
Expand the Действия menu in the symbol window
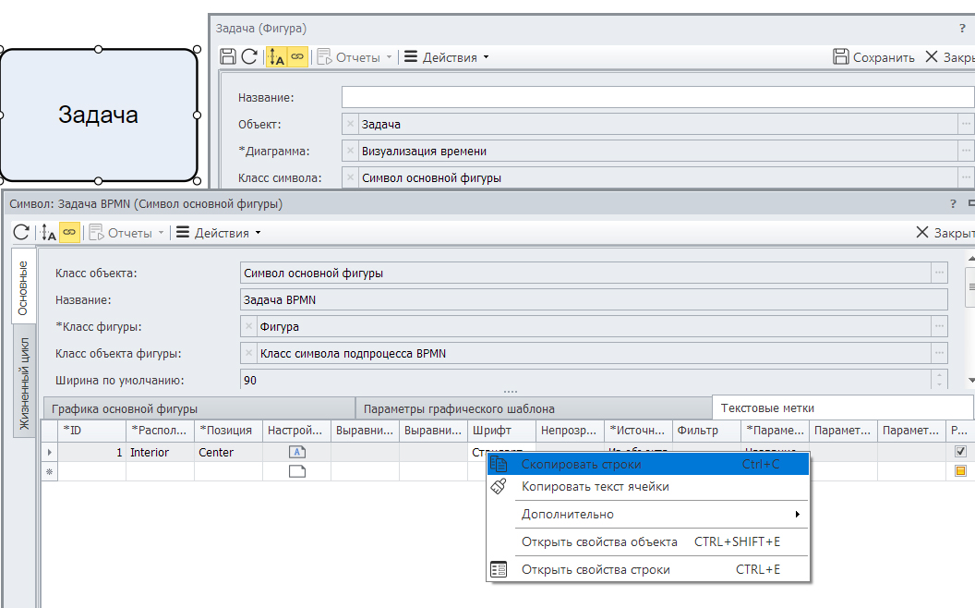tap(218, 233)
